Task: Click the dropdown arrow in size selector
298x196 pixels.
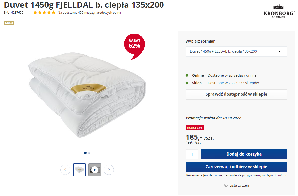Action: tap(279, 51)
